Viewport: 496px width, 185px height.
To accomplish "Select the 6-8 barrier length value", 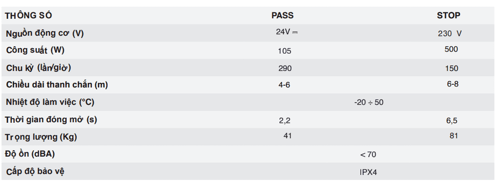I will click(x=452, y=85).
